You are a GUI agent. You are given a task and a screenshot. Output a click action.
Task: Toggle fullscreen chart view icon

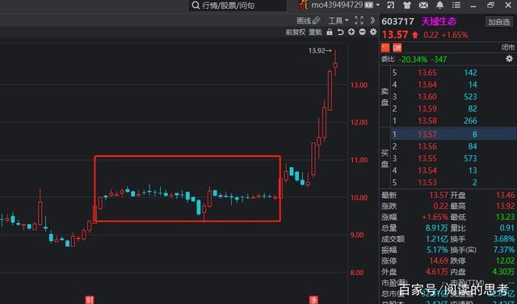pos(359,20)
